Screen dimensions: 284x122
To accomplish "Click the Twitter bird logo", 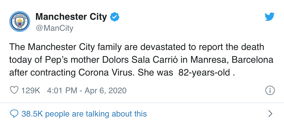I will coord(269,17).
